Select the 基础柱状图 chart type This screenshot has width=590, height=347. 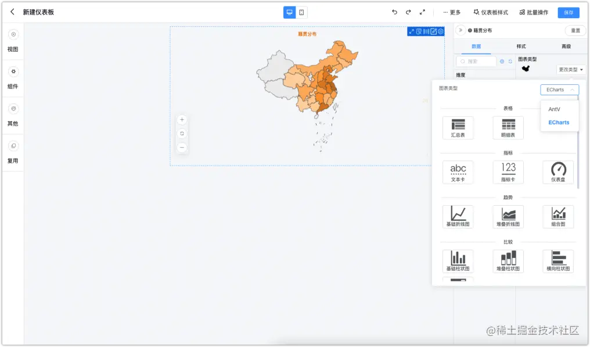(458, 262)
